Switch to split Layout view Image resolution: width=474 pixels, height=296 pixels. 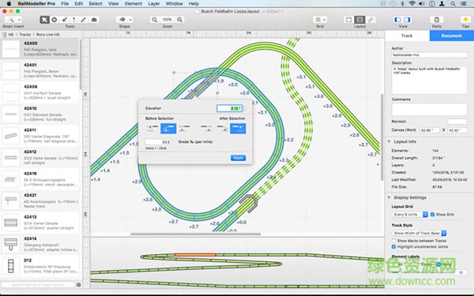click(359, 20)
